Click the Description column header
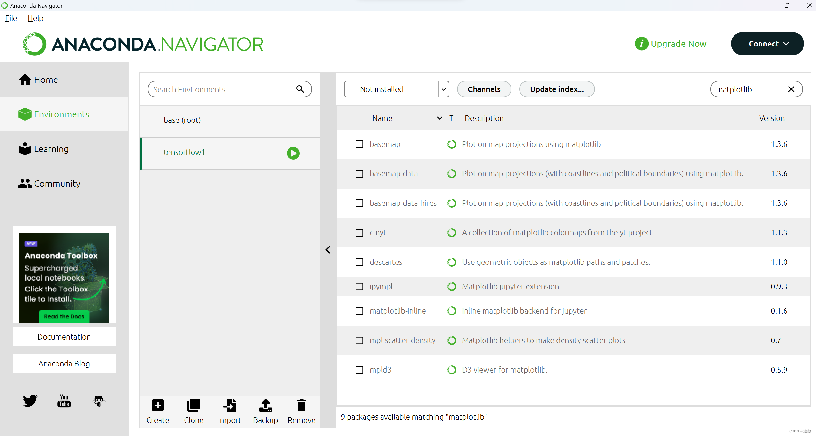This screenshot has height=436, width=816. point(484,118)
